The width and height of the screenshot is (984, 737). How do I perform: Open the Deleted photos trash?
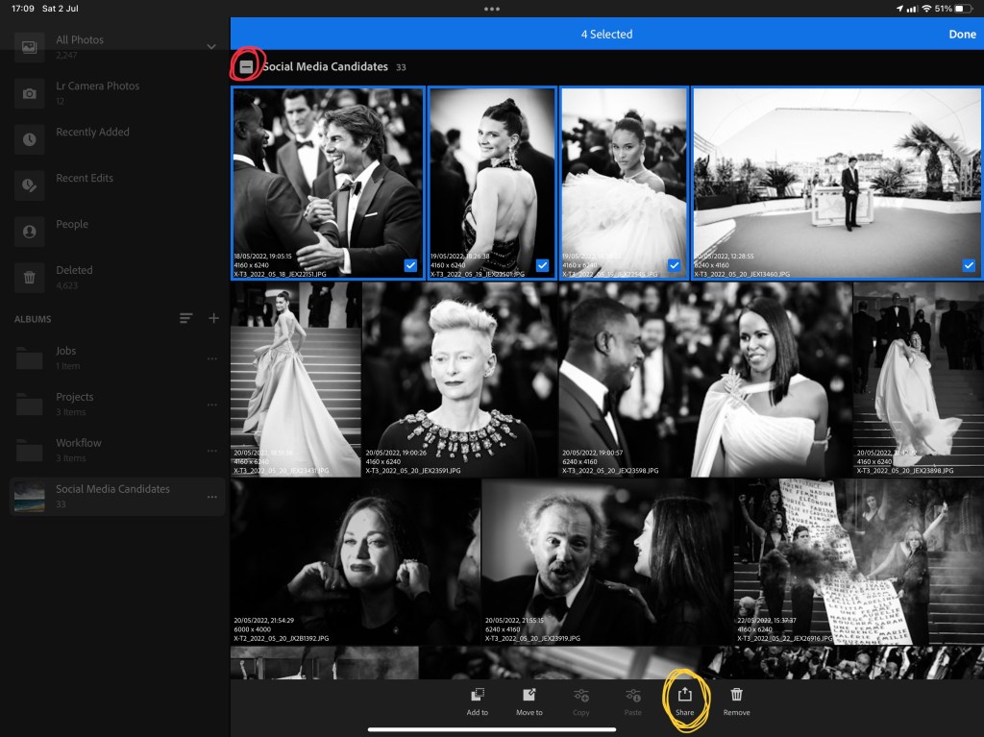(74, 277)
